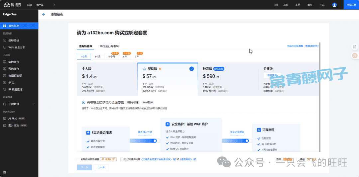Open 服务总览 in the sidebar
This screenshot has height=177, width=359.
coord(19,26)
